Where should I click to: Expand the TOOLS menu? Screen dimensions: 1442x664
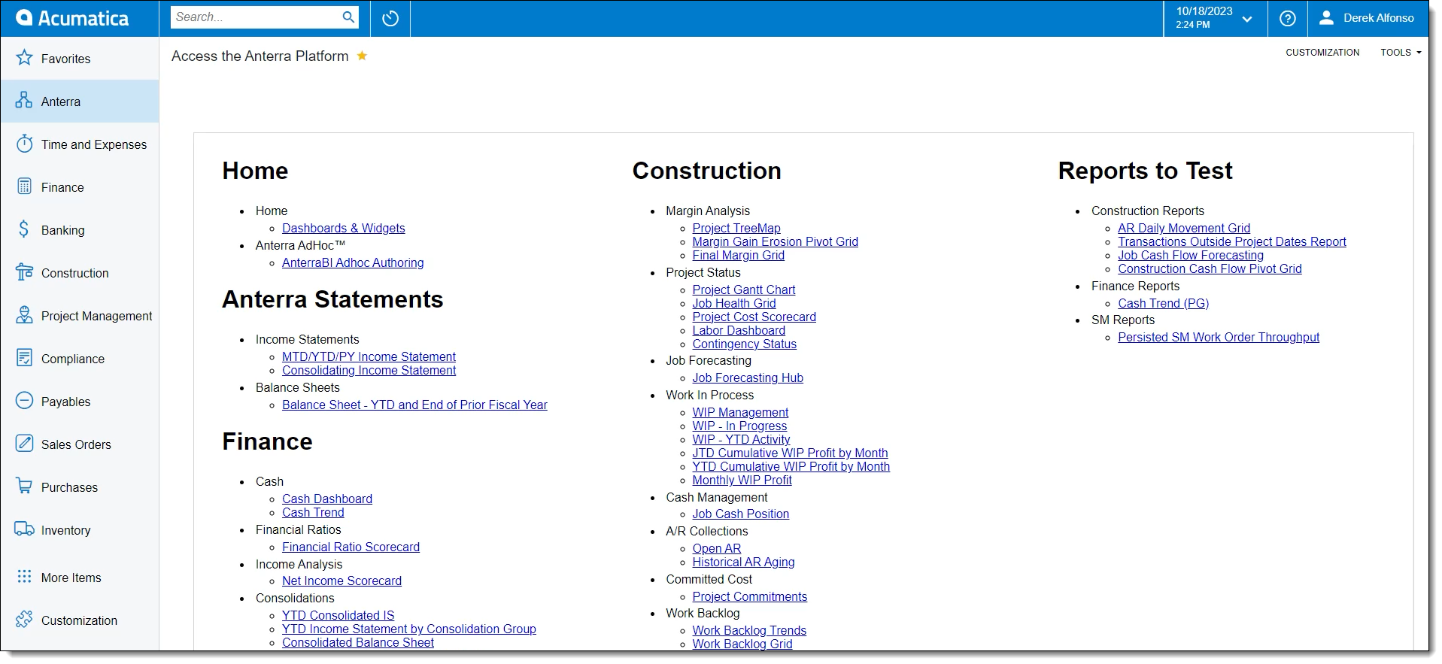click(x=1401, y=53)
